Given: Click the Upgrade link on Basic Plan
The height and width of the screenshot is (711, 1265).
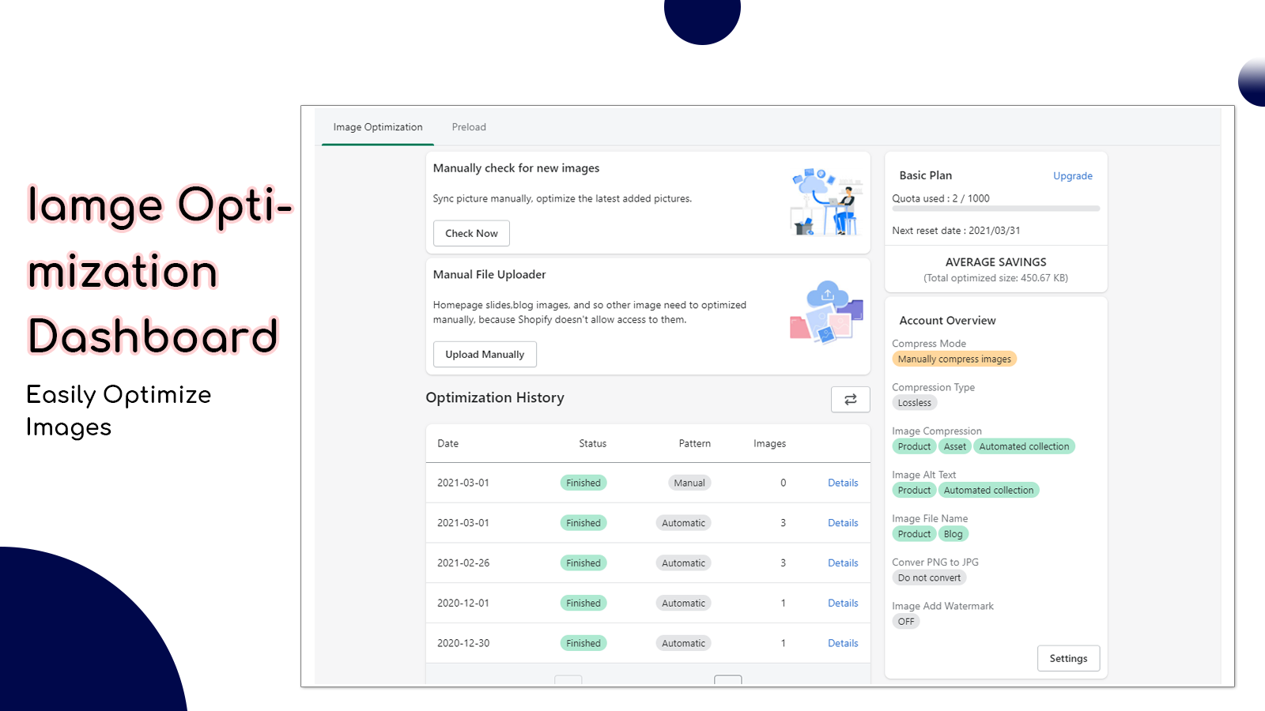Looking at the screenshot, I should pyautogui.click(x=1072, y=175).
